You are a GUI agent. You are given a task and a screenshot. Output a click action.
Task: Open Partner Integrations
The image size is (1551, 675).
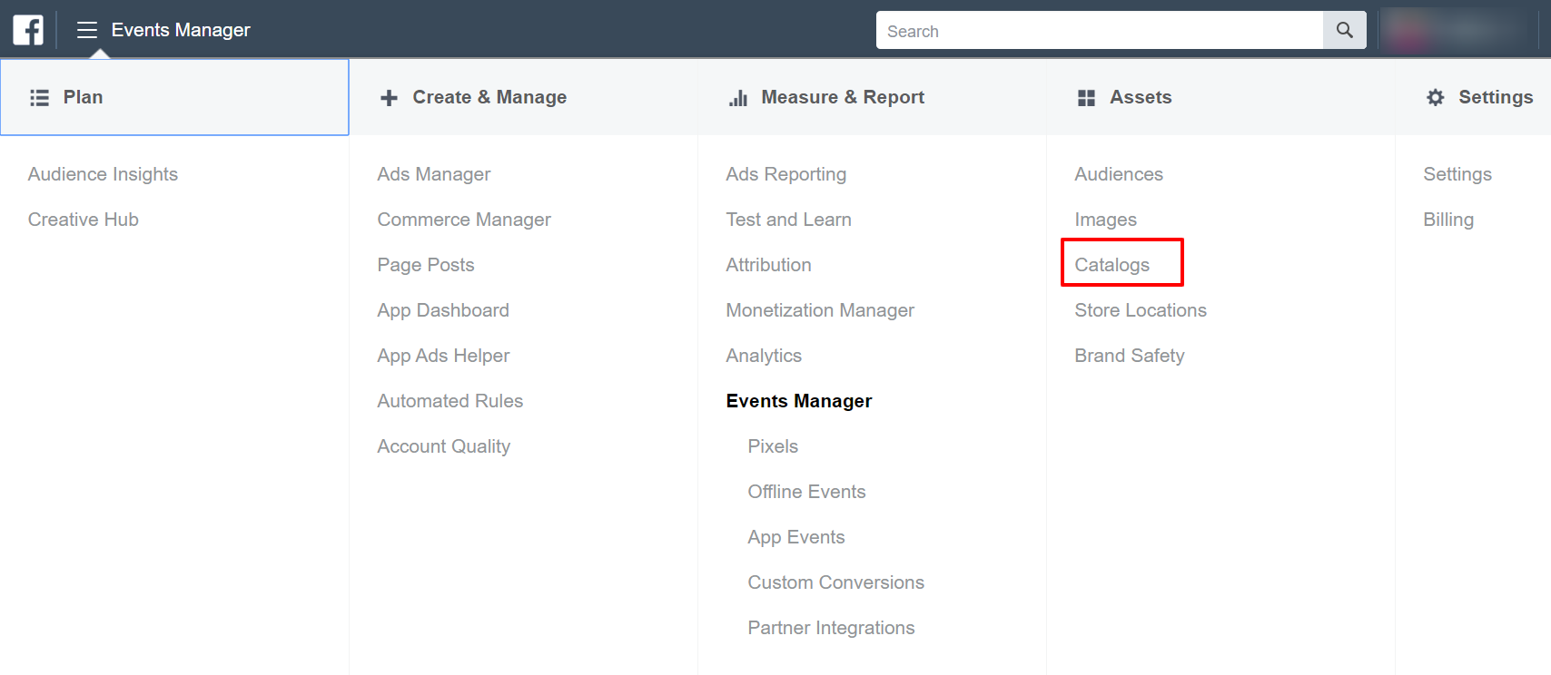click(831, 628)
